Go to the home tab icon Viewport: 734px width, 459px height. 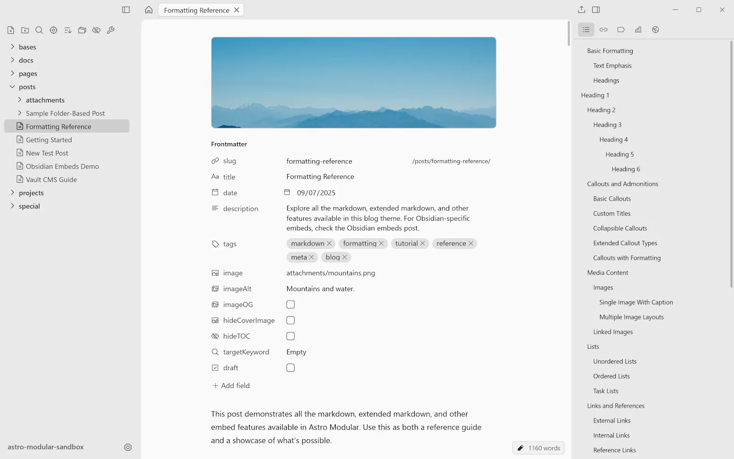[149, 10]
